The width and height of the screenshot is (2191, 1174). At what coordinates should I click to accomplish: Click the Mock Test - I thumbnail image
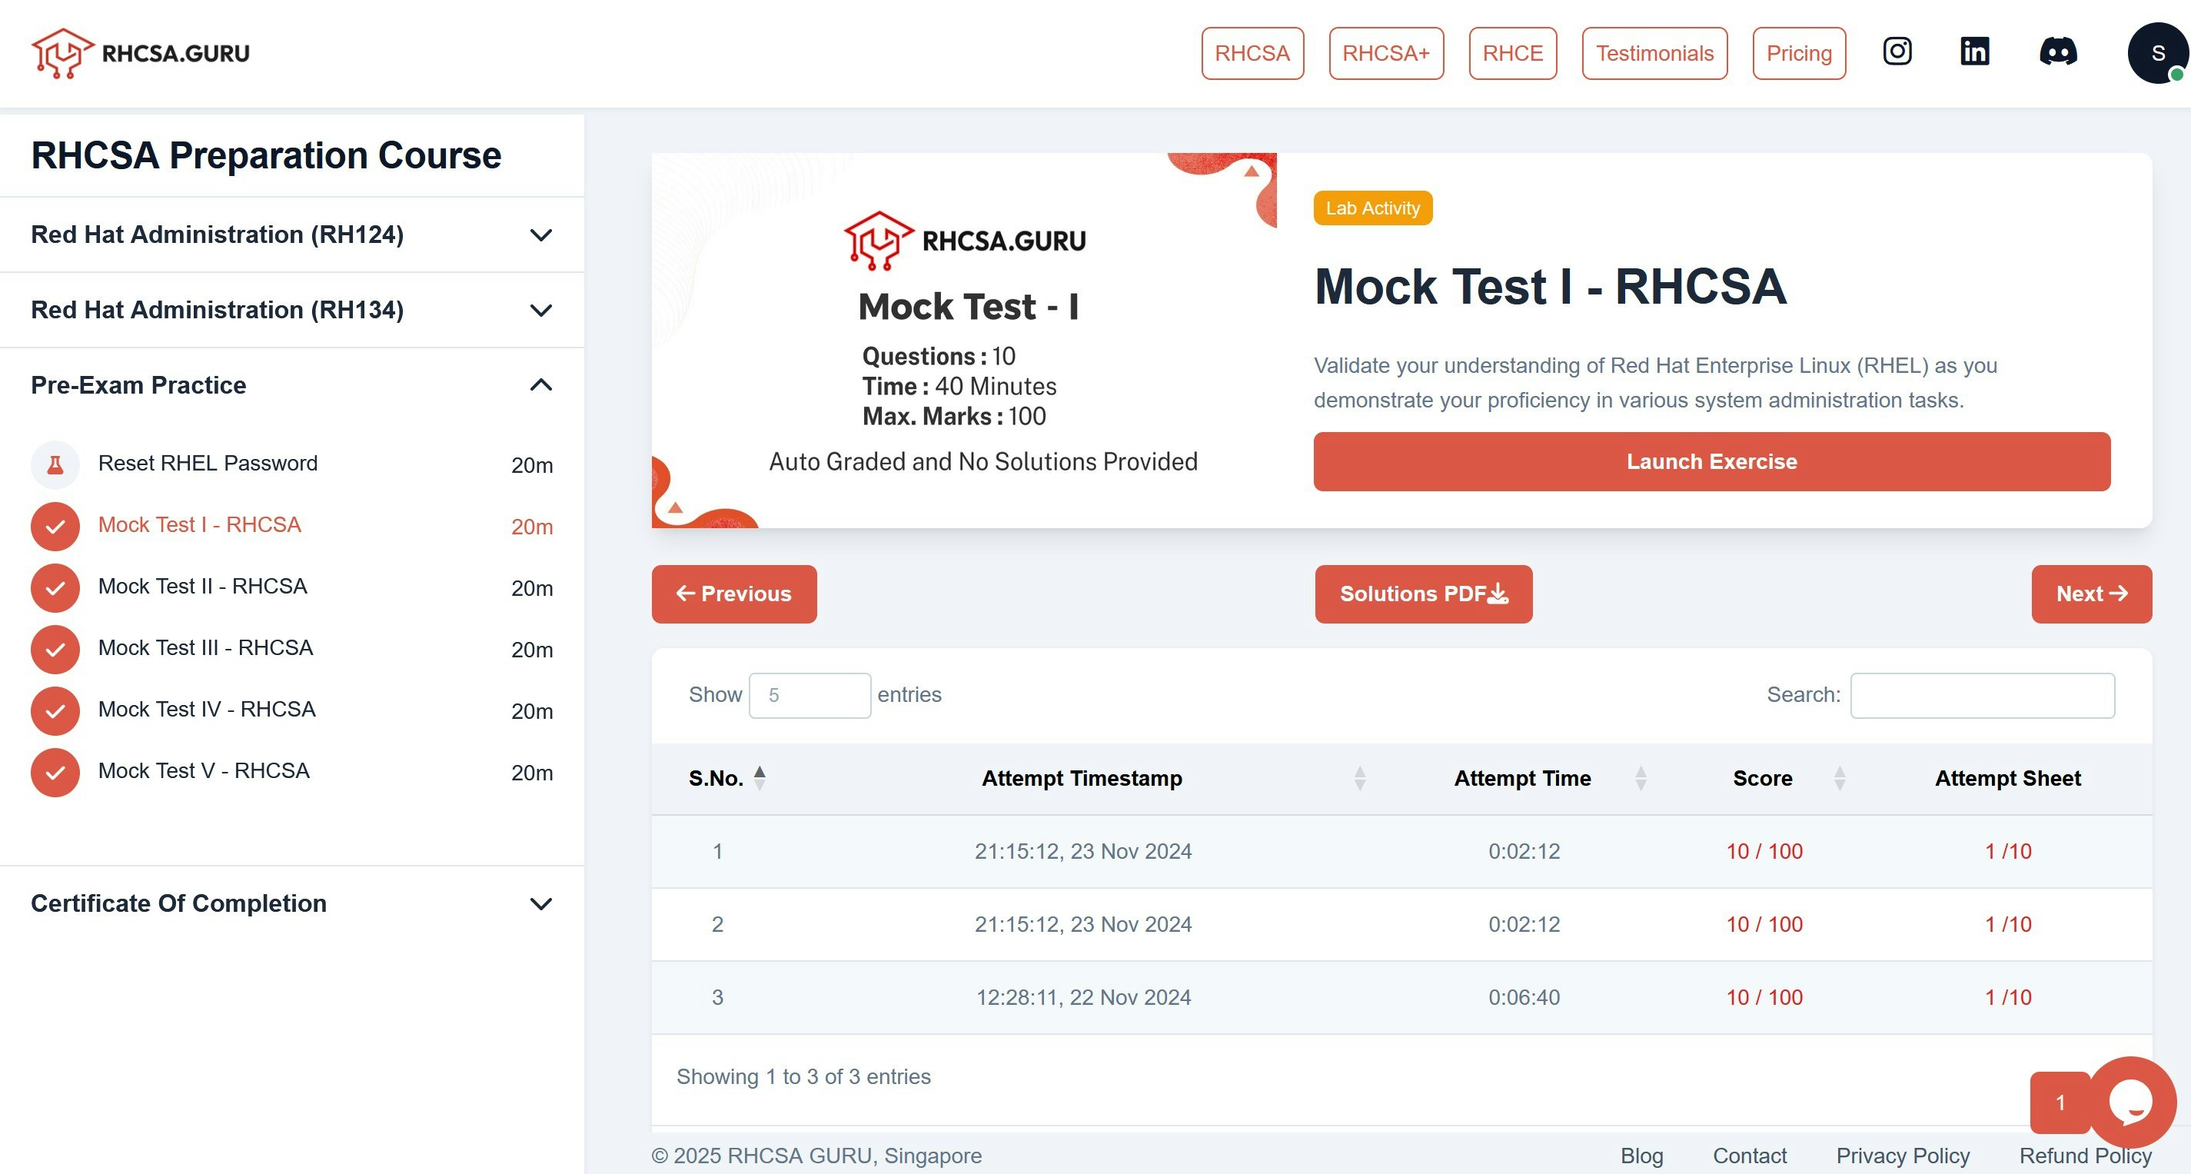click(x=965, y=341)
